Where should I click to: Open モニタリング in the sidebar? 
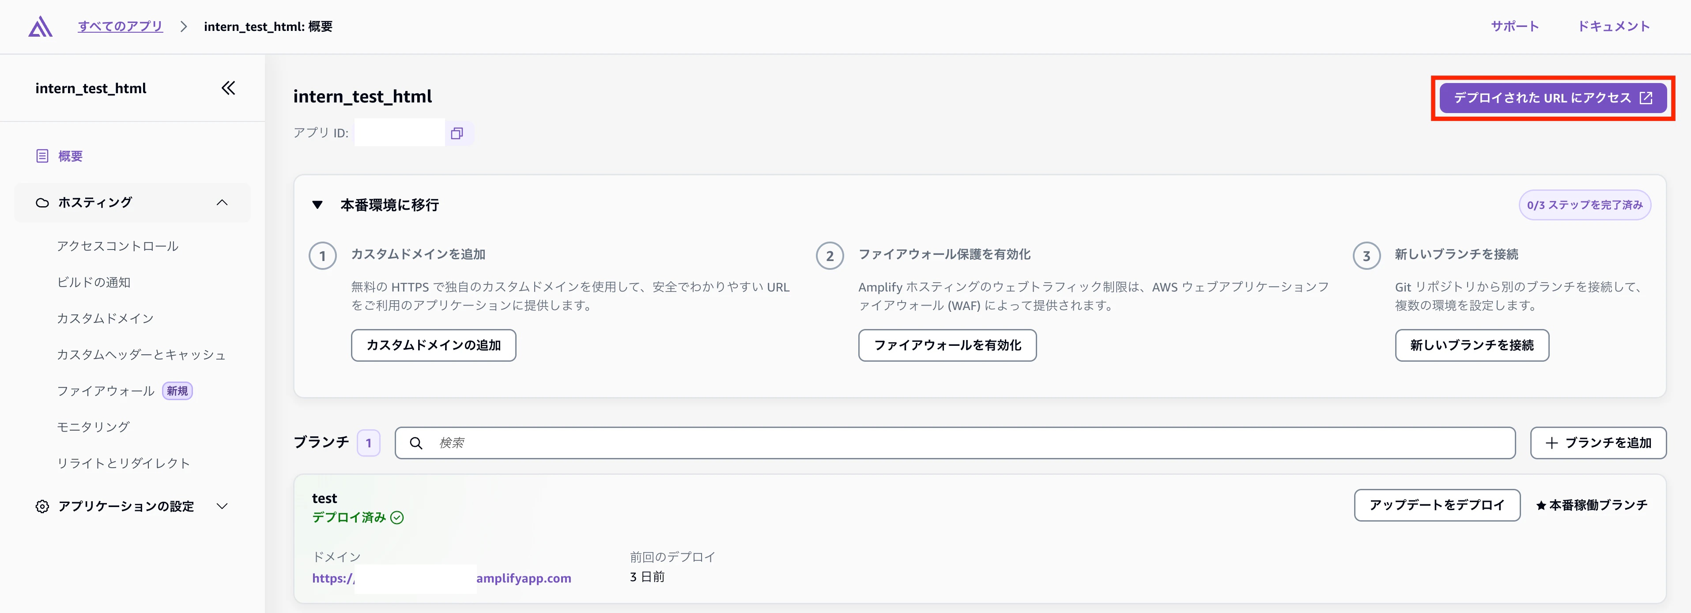[x=93, y=426]
